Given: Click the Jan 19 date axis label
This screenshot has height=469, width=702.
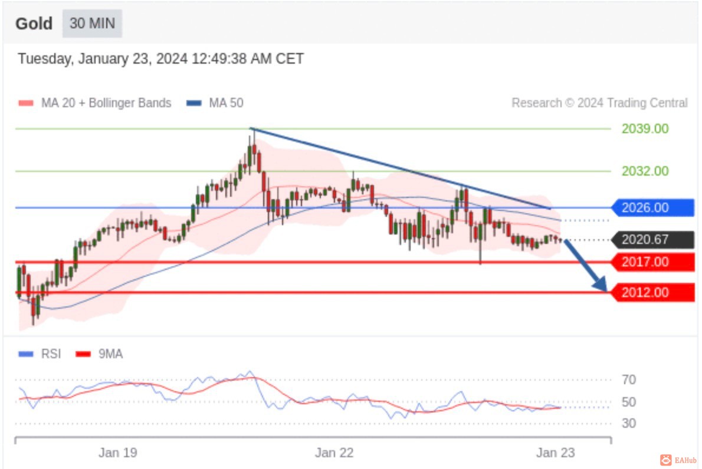Looking at the screenshot, I should [118, 453].
